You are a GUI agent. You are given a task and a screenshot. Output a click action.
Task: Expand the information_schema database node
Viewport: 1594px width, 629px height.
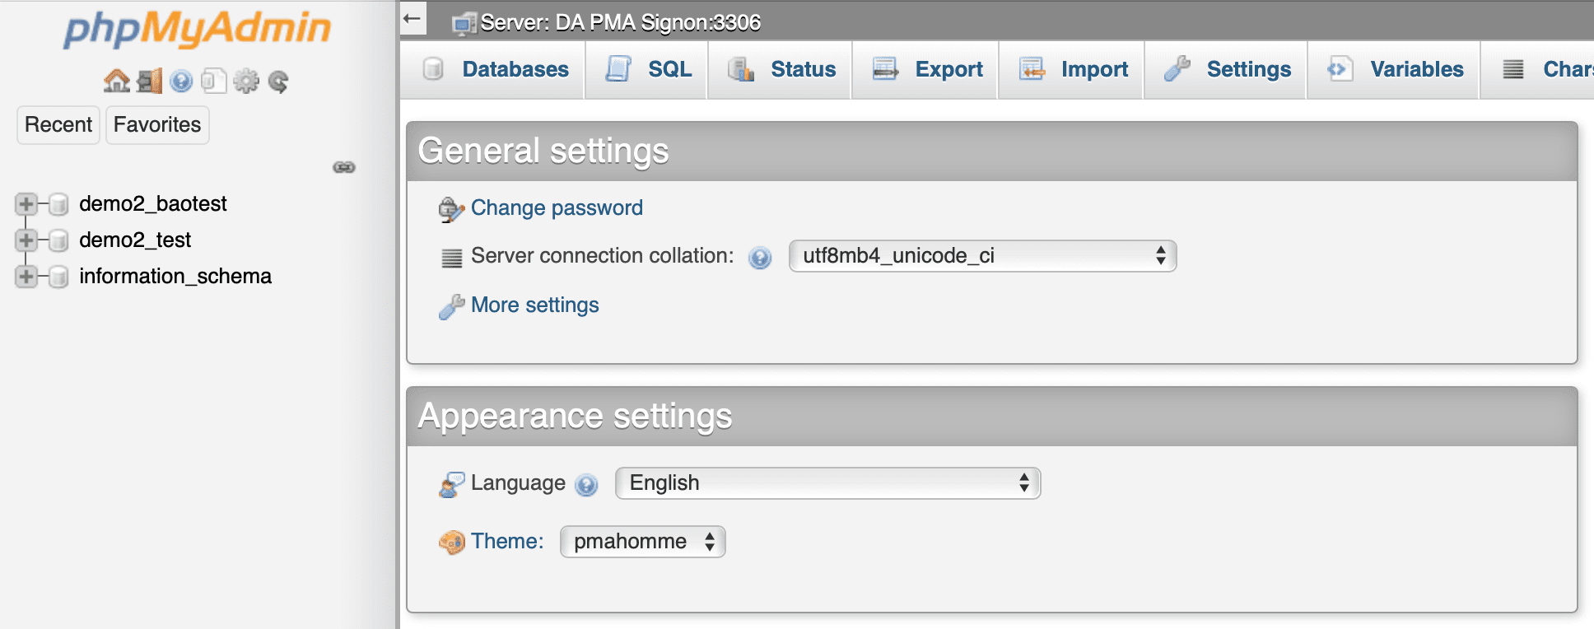point(26,277)
